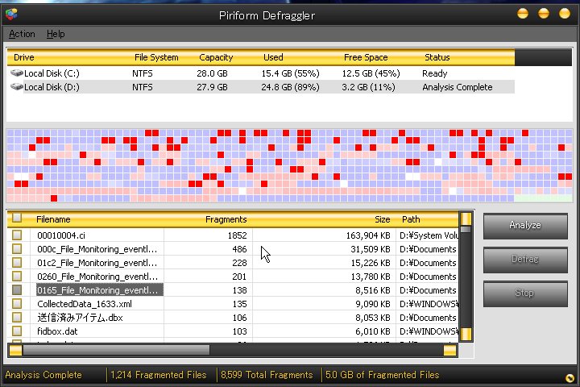Click the file list scroll up arrow
Viewport: 580px width, 387px height.
[x=466, y=218]
